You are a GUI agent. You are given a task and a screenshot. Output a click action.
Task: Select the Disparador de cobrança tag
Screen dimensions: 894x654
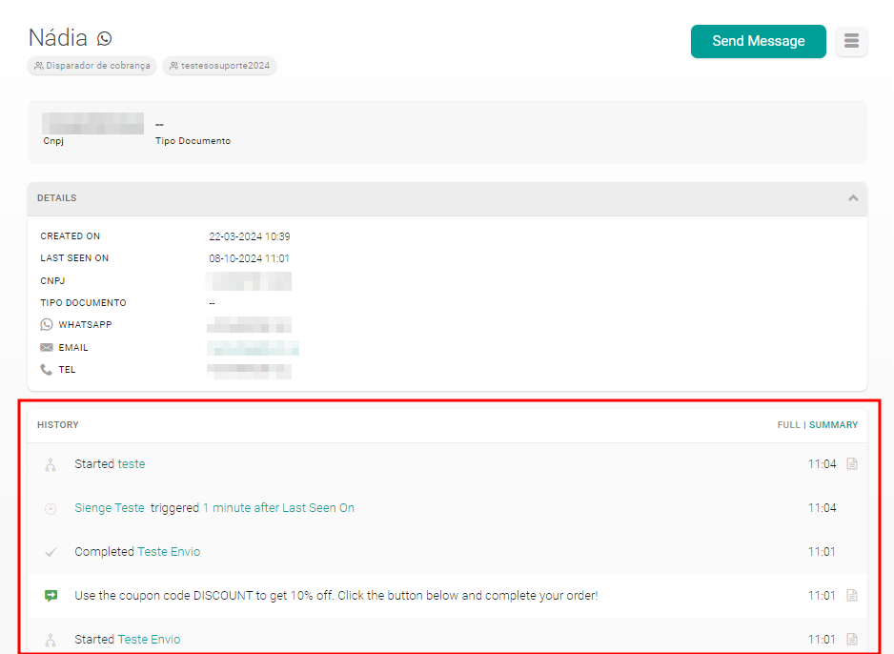[92, 66]
